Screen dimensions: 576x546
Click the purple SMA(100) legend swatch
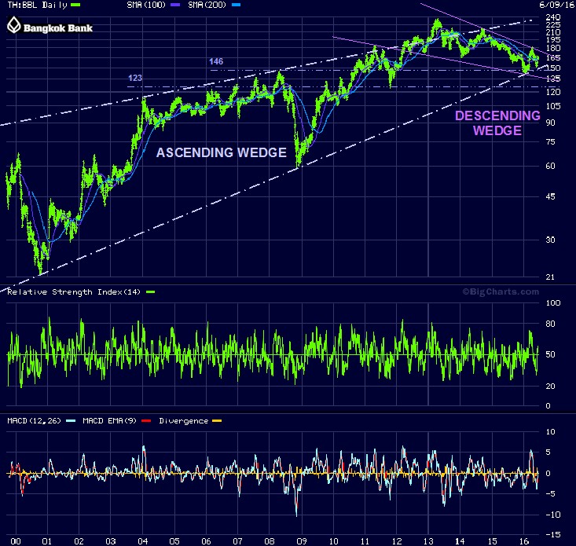(175, 5)
